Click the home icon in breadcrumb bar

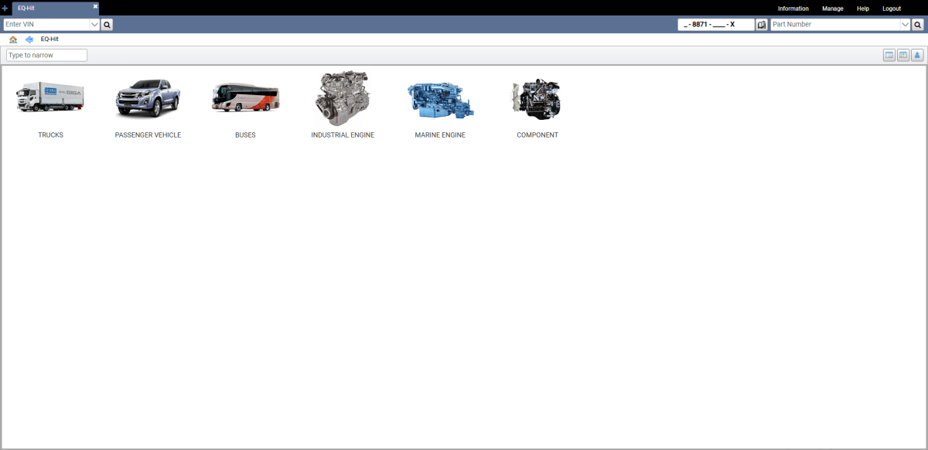pos(13,39)
